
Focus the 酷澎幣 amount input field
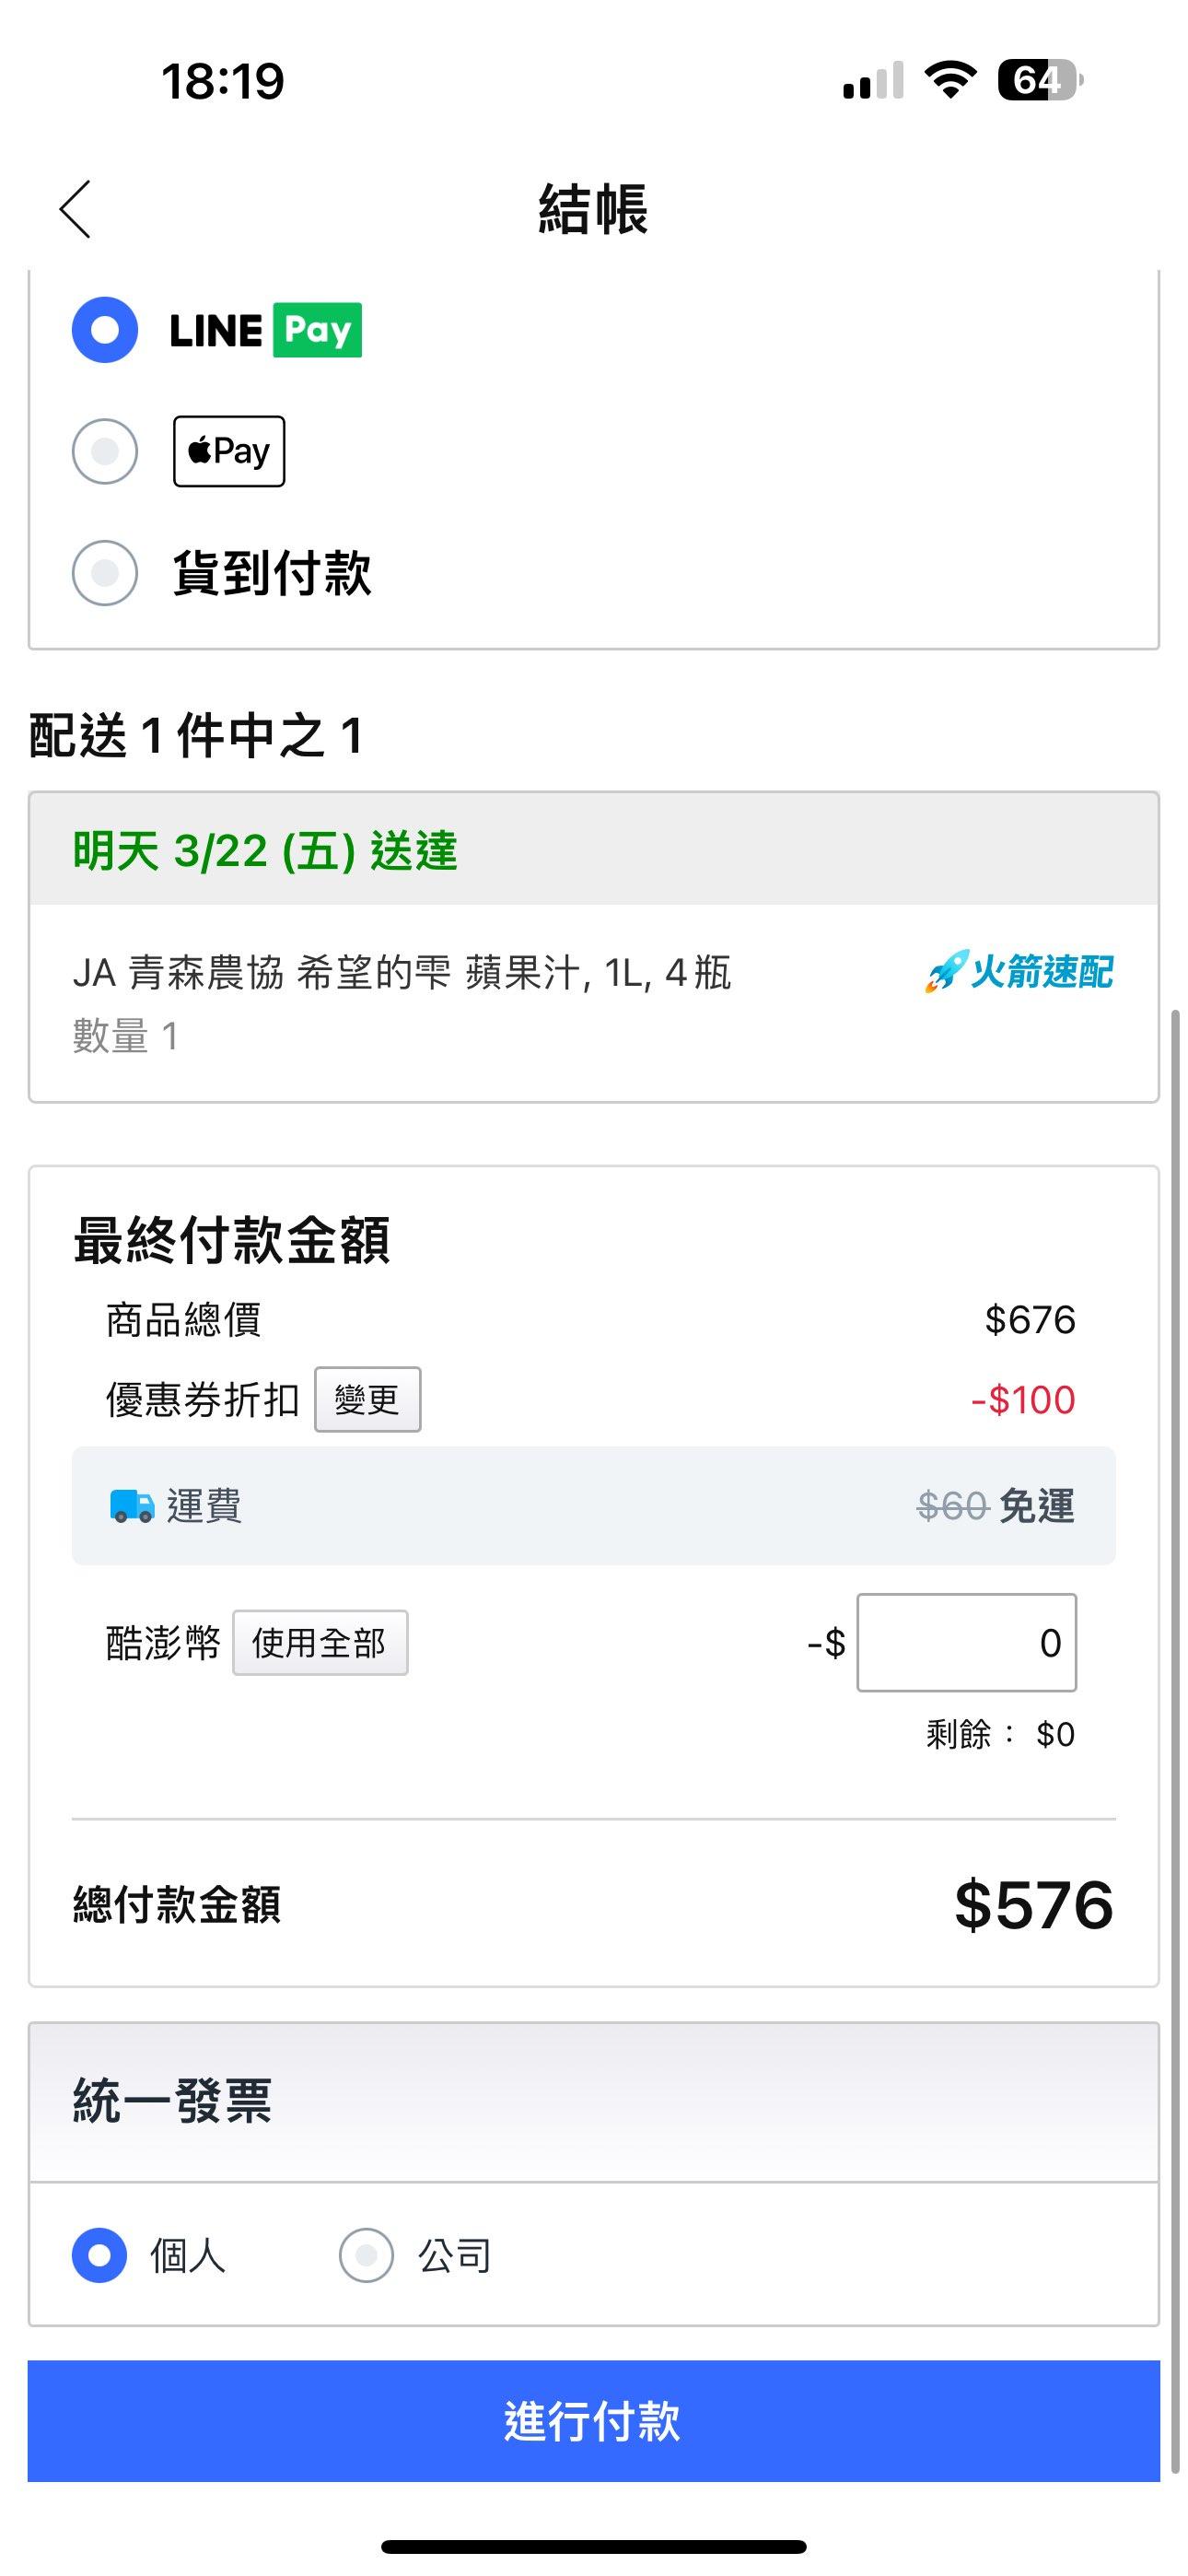pyautogui.click(x=966, y=1643)
